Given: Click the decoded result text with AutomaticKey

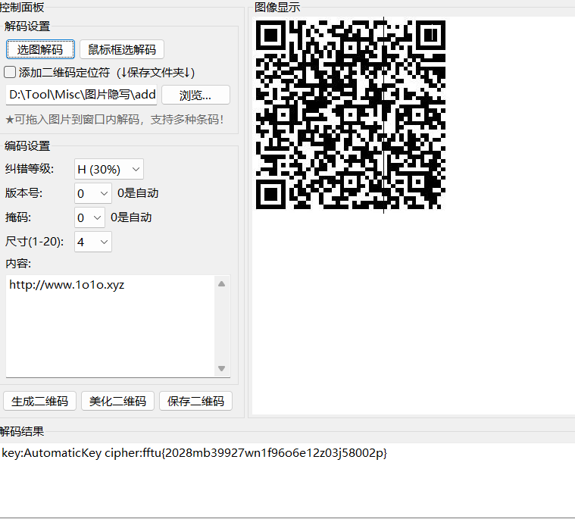Looking at the screenshot, I should 195,453.
